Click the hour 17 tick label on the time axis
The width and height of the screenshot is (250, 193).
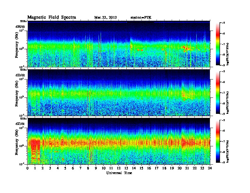click(x=157, y=168)
